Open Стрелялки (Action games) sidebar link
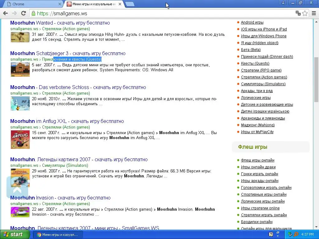The height and width of the screenshot is (239, 319). 264,77
